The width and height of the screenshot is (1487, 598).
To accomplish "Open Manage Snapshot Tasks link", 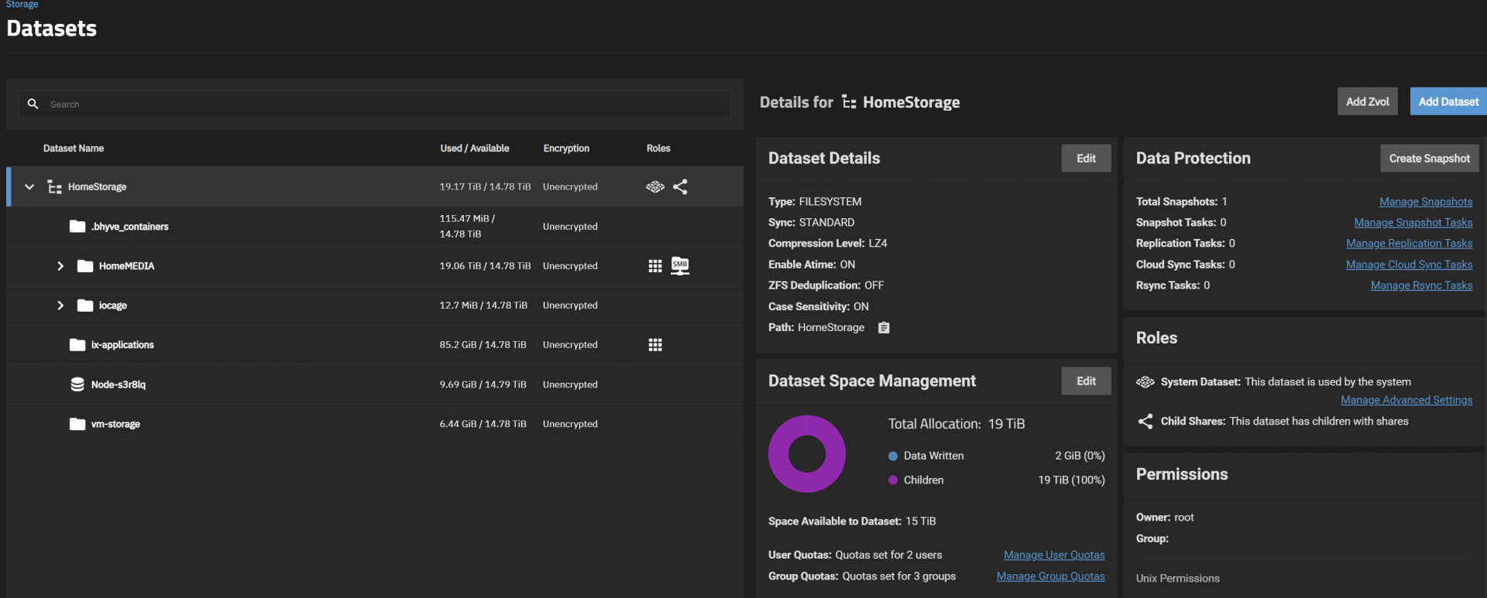I will (x=1413, y=223).
